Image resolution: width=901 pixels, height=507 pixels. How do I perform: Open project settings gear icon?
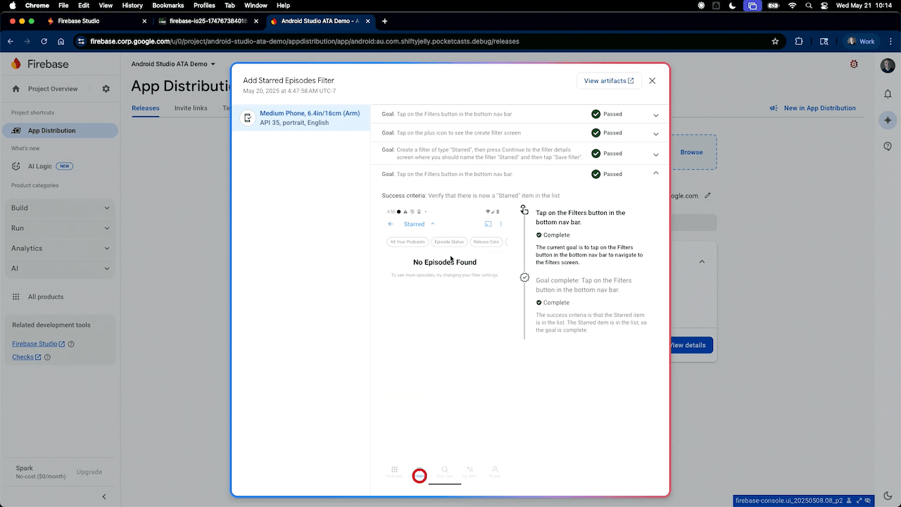106,89
